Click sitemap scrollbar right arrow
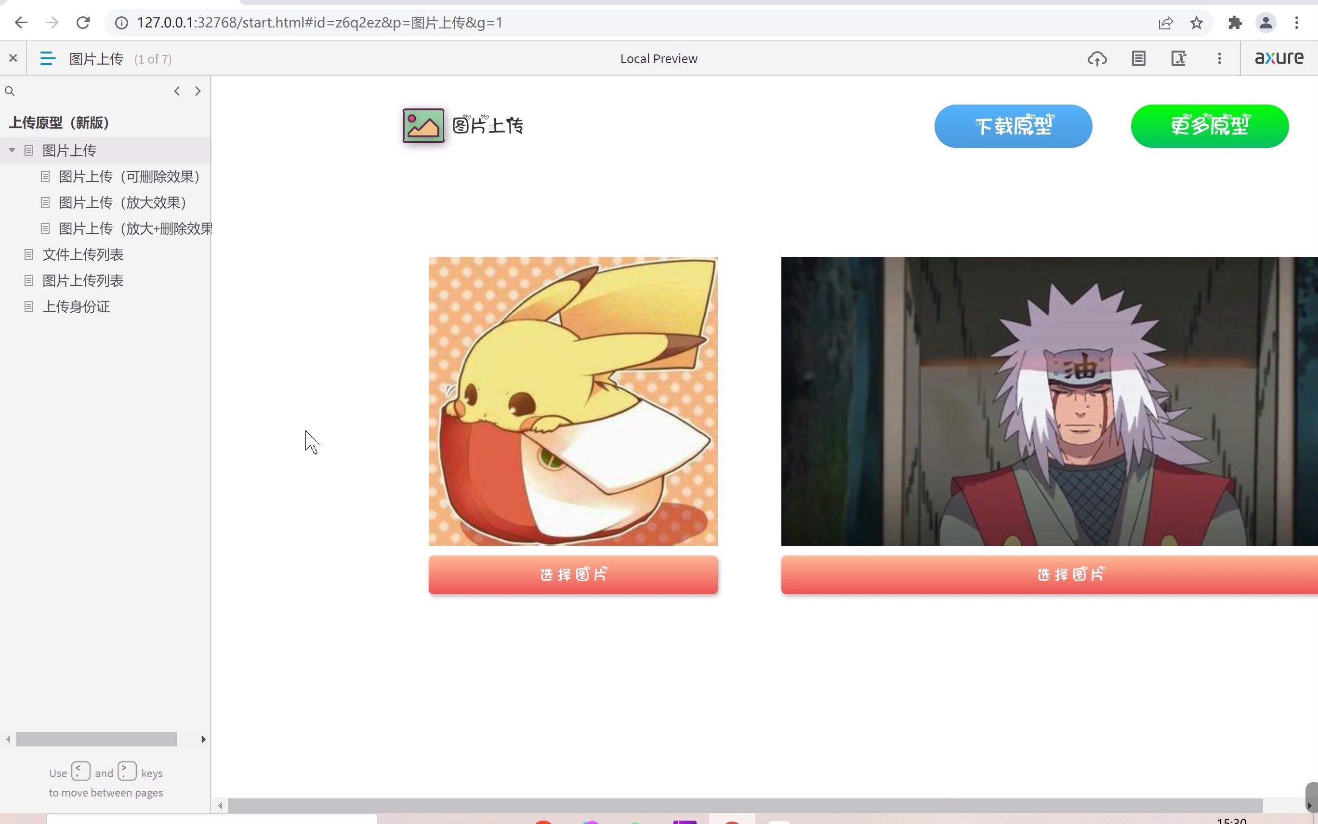 pos(203,739)
